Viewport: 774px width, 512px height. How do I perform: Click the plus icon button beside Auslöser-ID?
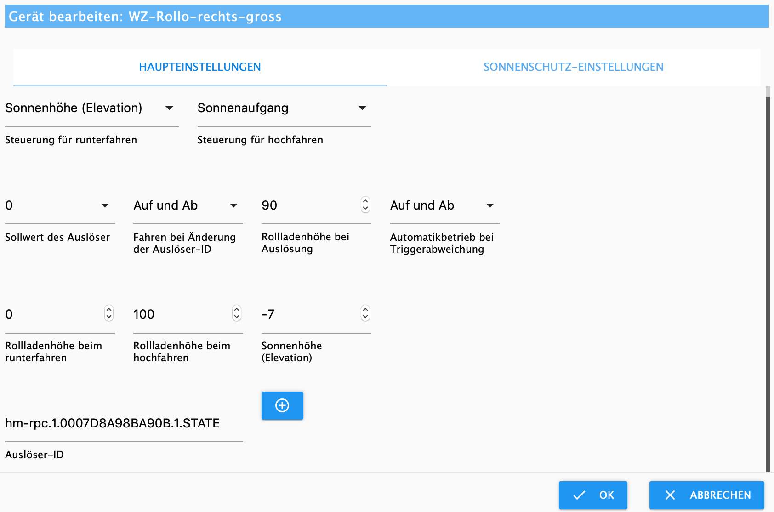(x=282, y=405)
